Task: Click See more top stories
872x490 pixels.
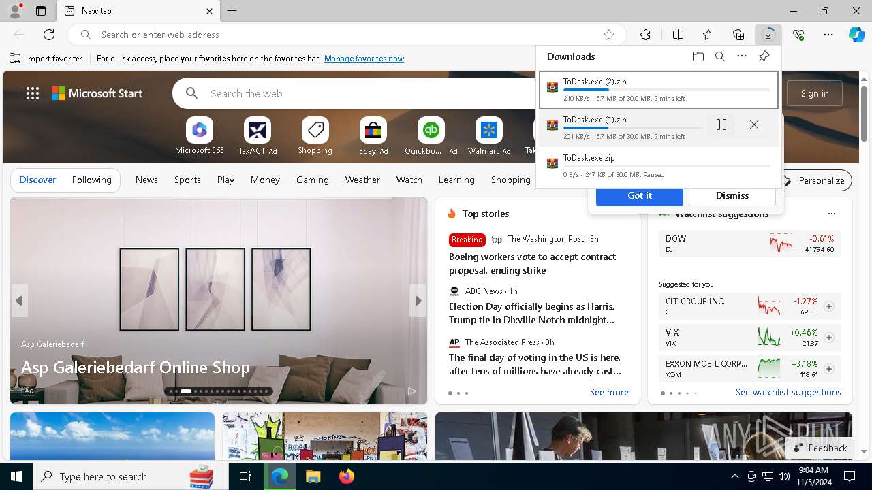Action: pyautogui.click(x=609, y=392)
